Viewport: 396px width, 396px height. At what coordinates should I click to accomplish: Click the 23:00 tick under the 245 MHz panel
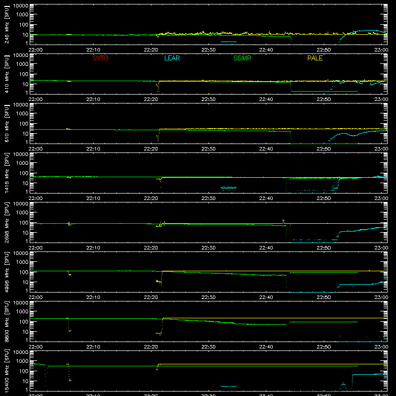(381, 50)
